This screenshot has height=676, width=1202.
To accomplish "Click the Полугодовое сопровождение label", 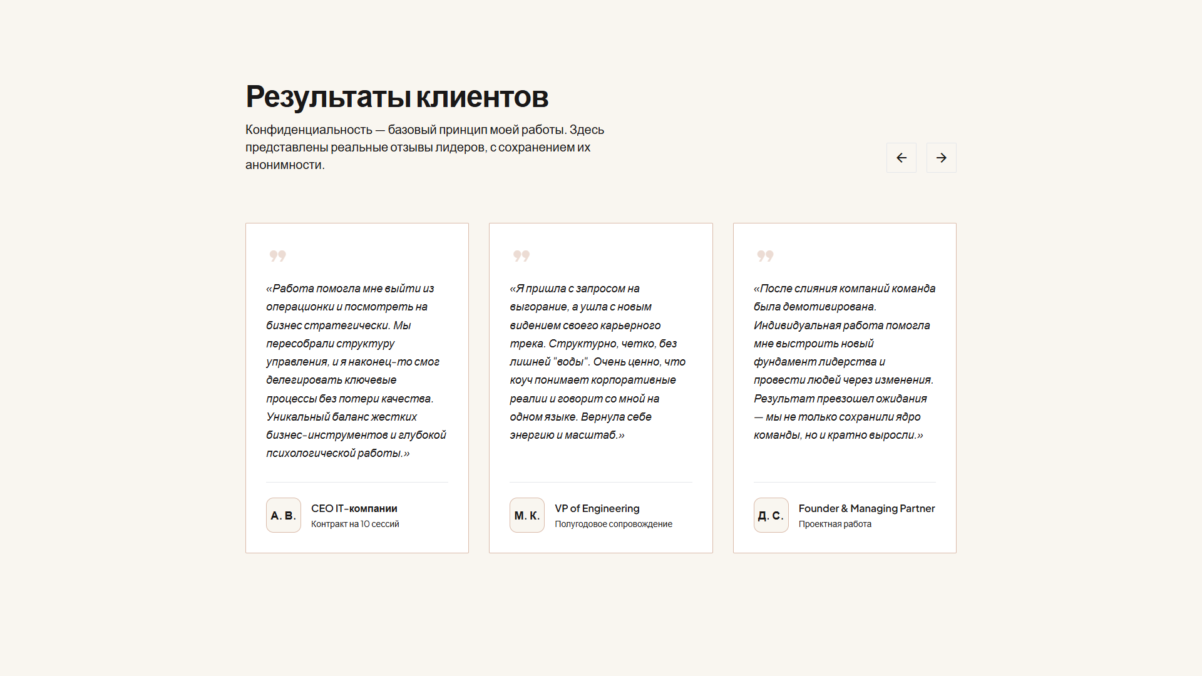I will [x=613, y=524].
